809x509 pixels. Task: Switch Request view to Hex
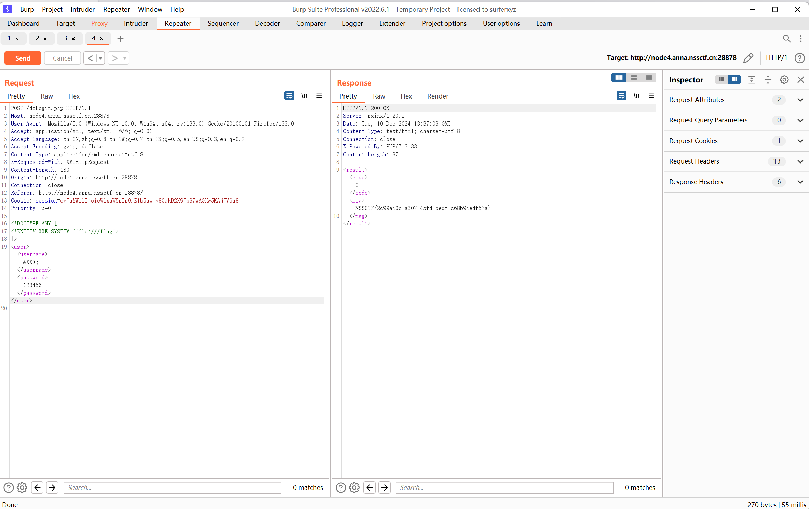tap(74, 96)
